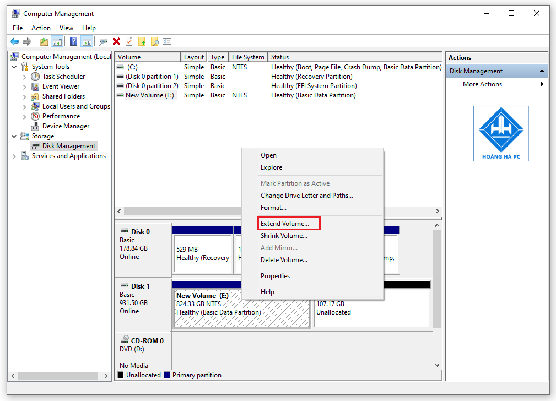Screen dimensions: 556x401
Task: Toggle the Show/Hide Console Tree toolbar icon
Action: [57, 41]
